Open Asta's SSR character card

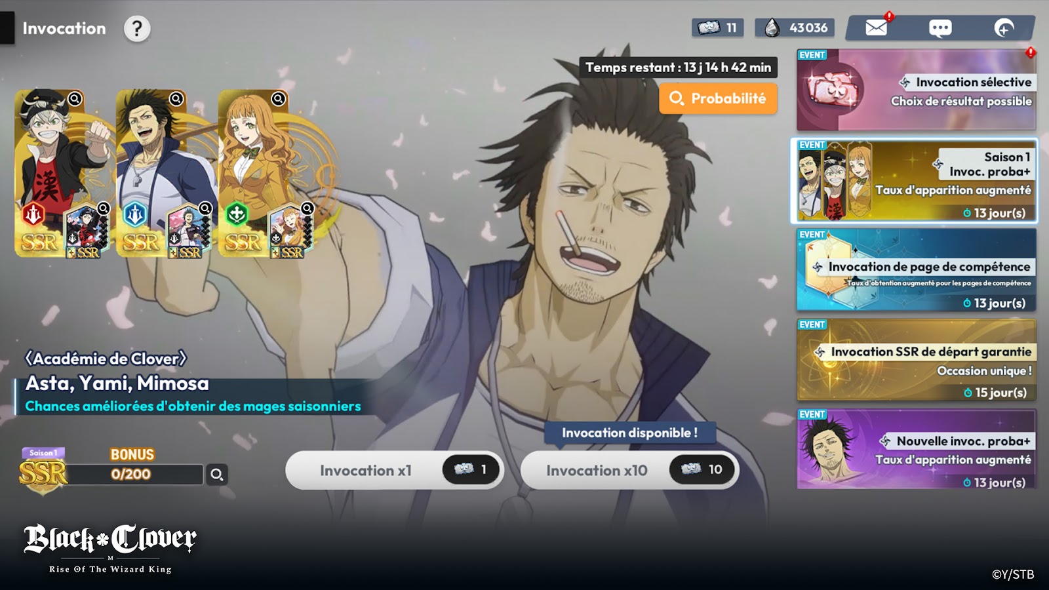pos(50,174)
